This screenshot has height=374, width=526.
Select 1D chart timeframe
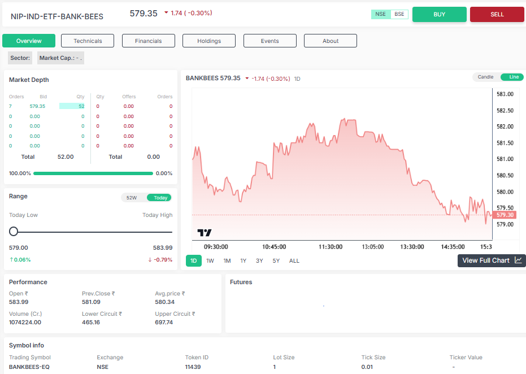pos(194,260)
